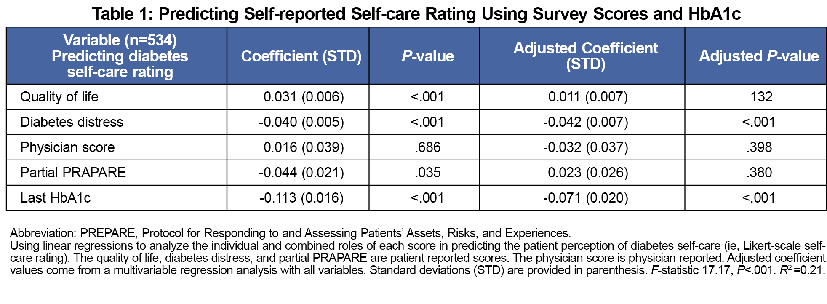This screenshot has height=304, width=827.
Task: Click the "Quality of life" row label
Action: tap(59, 97)
